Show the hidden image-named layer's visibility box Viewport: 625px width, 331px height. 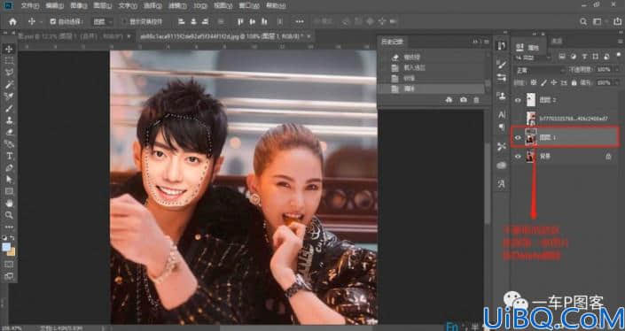click(518, 119)
